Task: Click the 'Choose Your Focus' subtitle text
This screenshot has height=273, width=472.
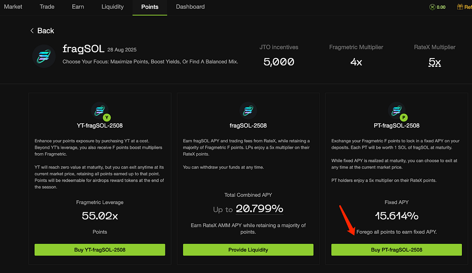Action: [150, 62]
